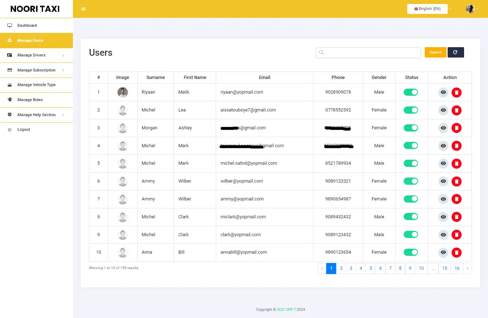The image size is (488, 318).
Task: Open the GOO UPP footer link
Action: point(285,309)
